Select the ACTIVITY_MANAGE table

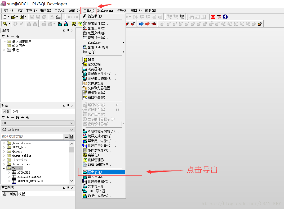click(x=29, y=177)
